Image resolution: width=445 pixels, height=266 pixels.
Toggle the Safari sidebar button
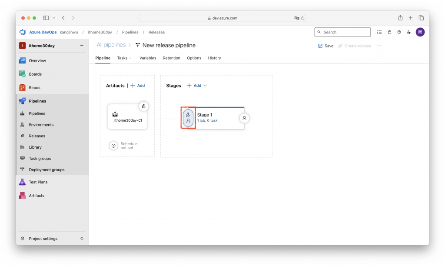(x=46, y=18)
